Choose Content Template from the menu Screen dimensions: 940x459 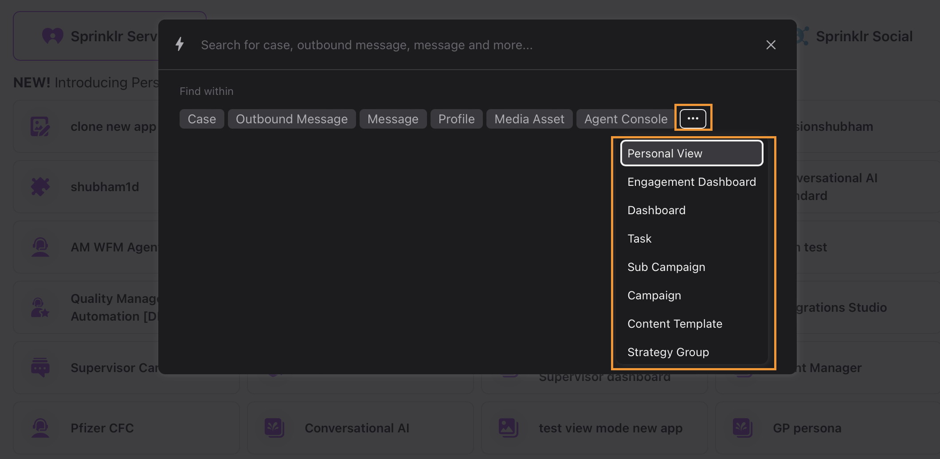coord(692,324)
